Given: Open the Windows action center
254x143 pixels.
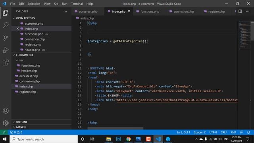Looking at the screenshot, I should click(x=247, y=139).
